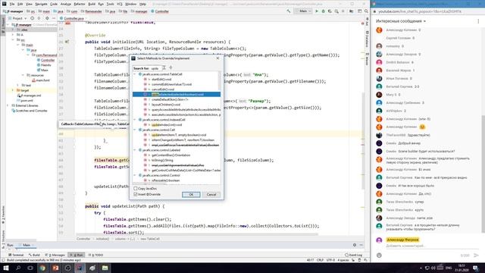Collapse javafx.scene.control.TableCell node

click(x=135, y=74)
